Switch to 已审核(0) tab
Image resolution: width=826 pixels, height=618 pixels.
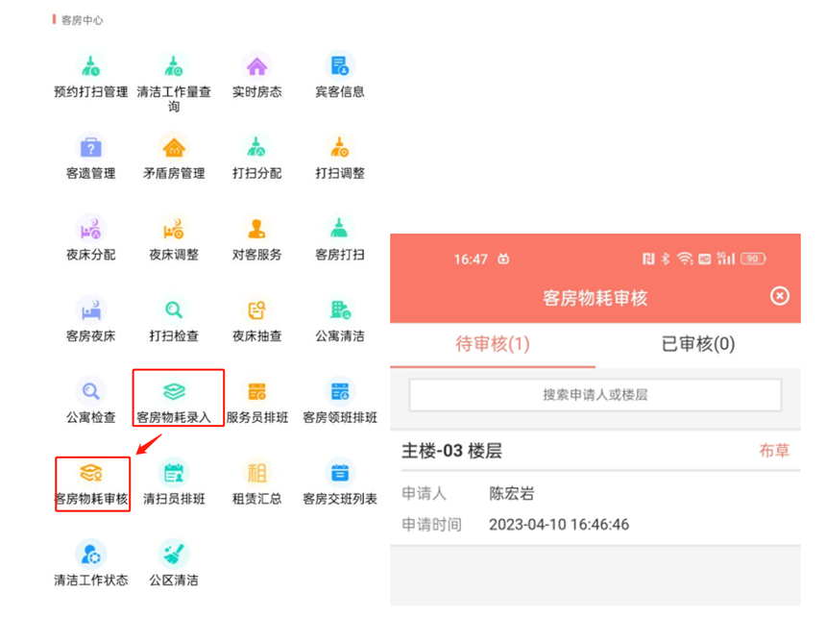point(698,344)
